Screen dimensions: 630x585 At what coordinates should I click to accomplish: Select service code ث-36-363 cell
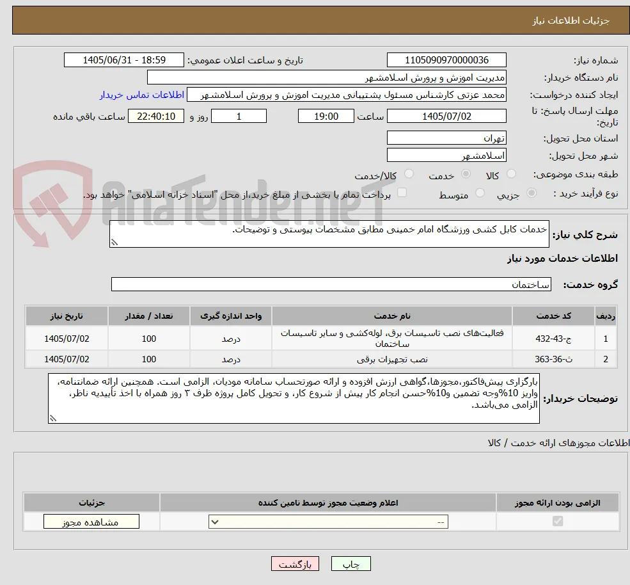coord(553,359)
